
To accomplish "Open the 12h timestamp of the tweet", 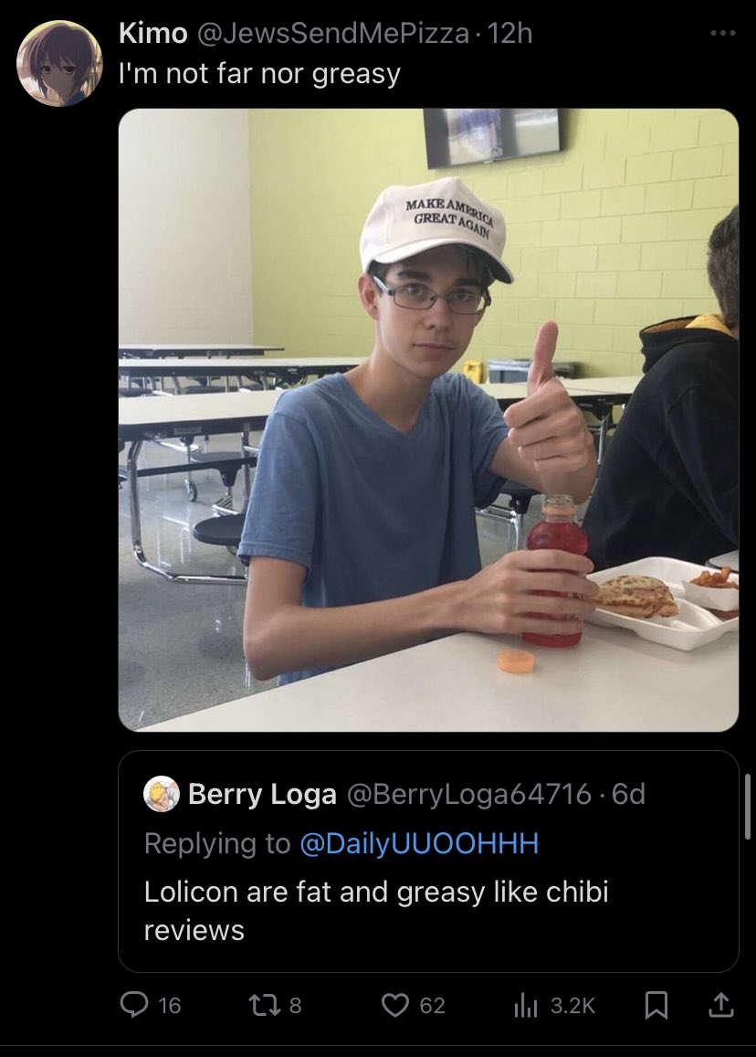I will tap(509, 33).
